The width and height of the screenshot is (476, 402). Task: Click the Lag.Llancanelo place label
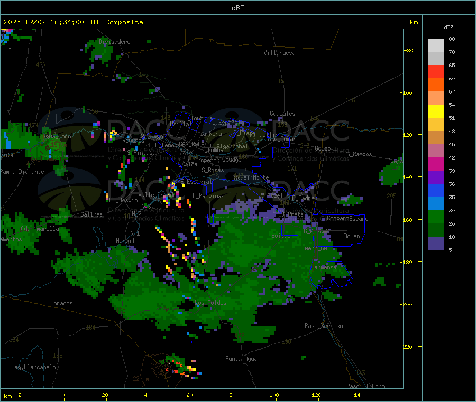coord(34,367)
